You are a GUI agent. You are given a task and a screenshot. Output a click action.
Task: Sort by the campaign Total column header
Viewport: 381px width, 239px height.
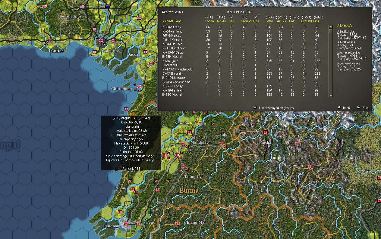(269, 21)
